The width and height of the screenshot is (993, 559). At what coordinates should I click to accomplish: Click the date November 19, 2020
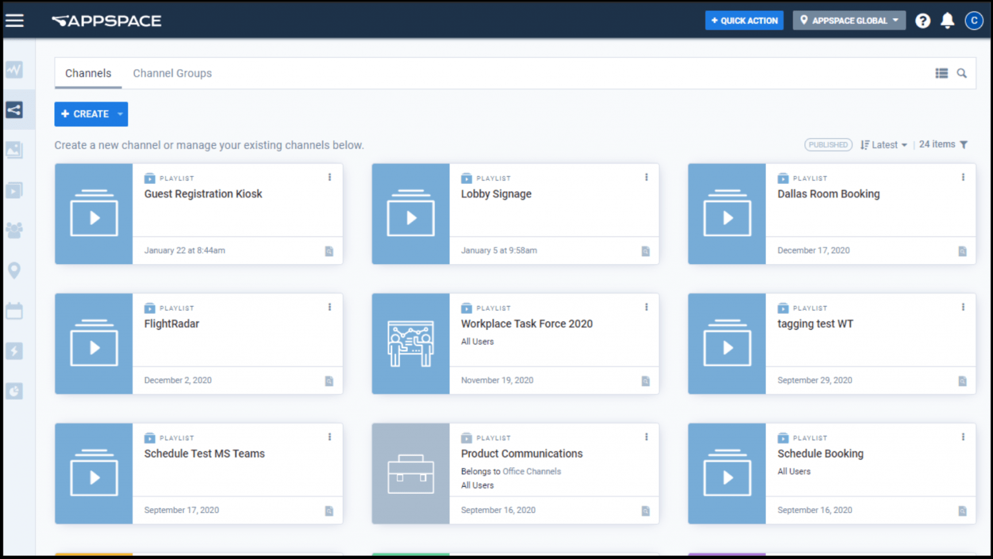click(x=497, y=380)
